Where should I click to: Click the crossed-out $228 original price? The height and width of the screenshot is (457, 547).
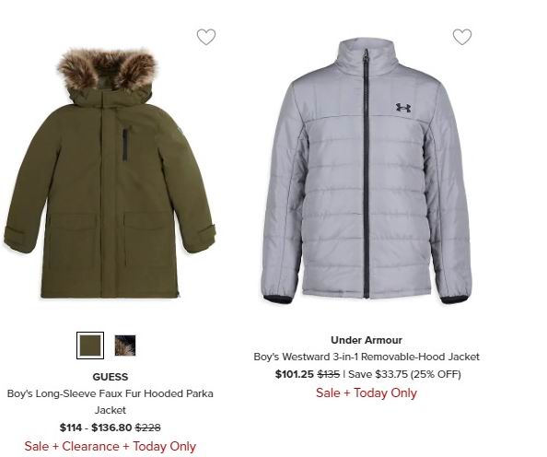[x=148, y=428]
